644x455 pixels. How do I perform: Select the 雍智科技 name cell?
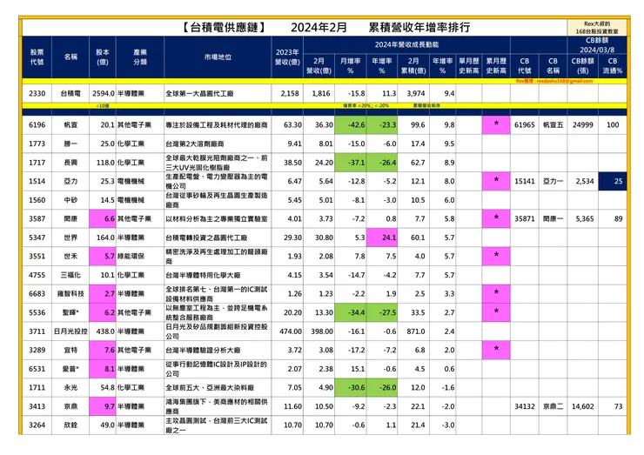(x=70, y=293)
